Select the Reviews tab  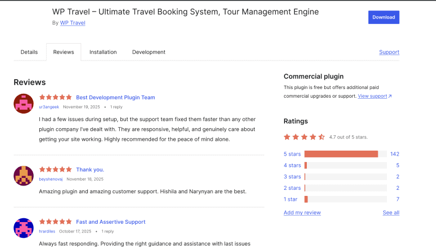[x=64, y=52]
